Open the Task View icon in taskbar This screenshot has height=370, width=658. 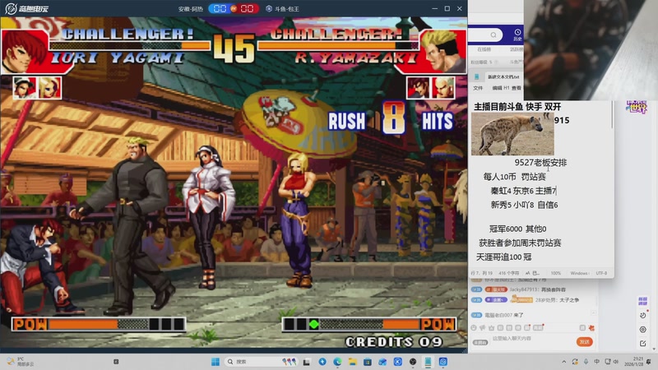(307, 362)
